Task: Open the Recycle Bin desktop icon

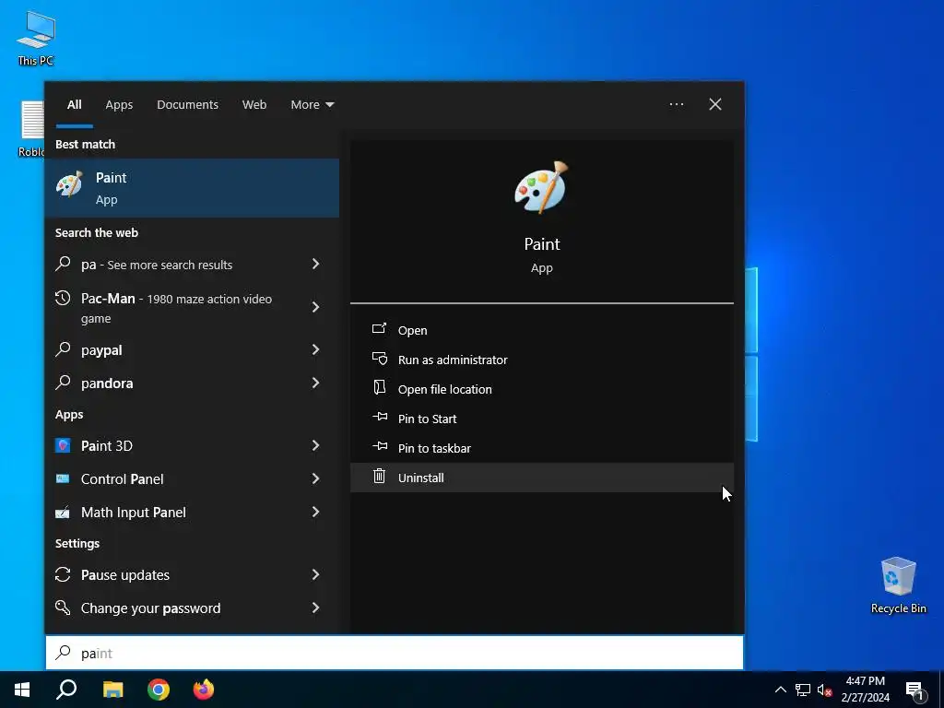Action: (898, 585)
